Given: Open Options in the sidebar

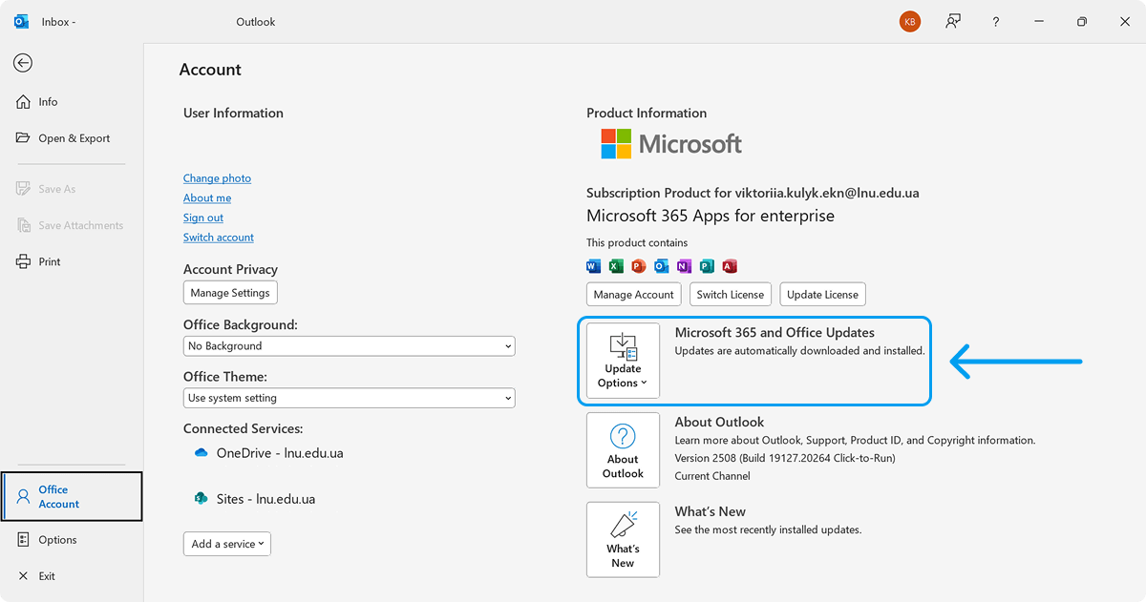Looking at the screenshot, I should point(57,540).
